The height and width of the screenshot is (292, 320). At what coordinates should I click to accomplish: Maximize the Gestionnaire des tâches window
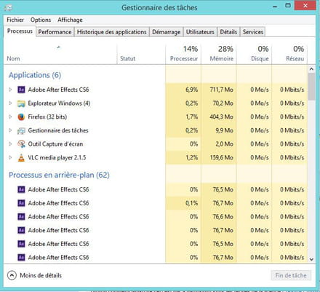pyautogui.click(x=288, y=6)
